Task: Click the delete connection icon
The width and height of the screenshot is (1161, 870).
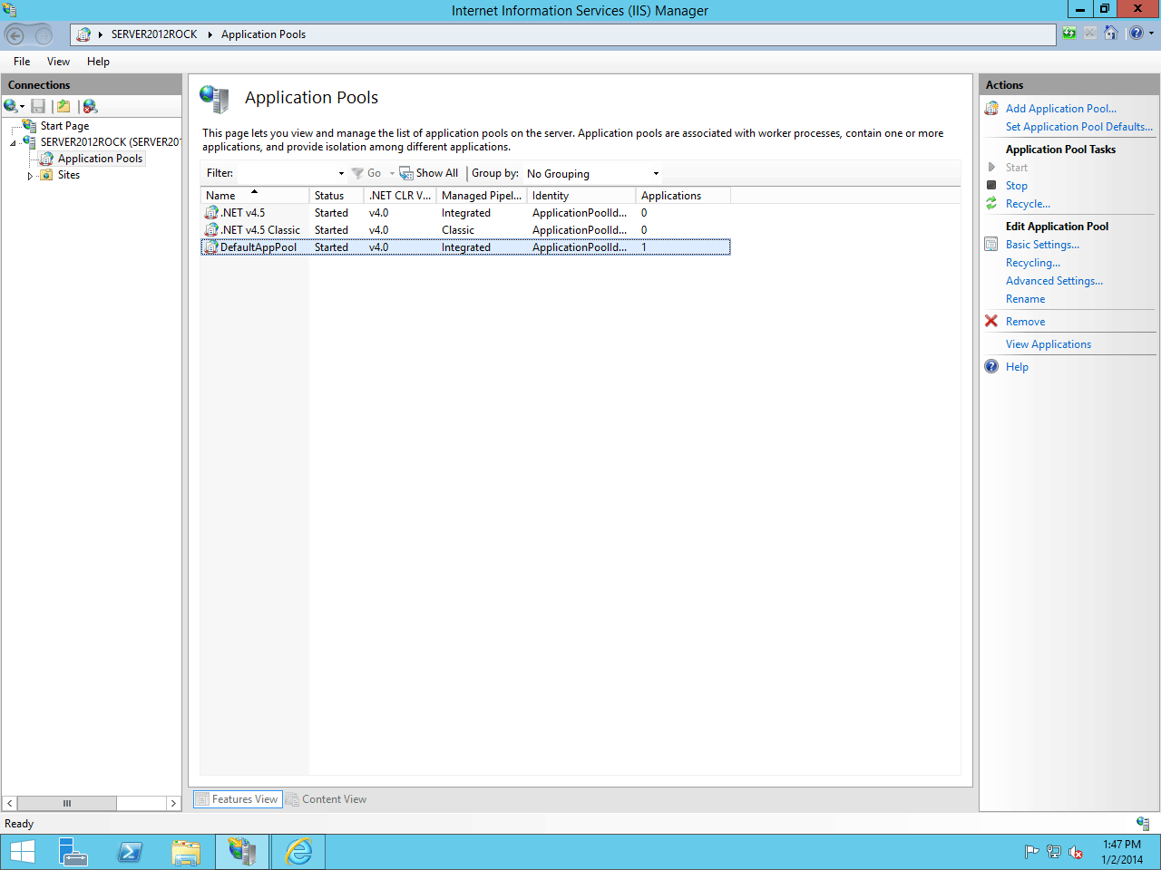Action: click(x=90, y=106)
